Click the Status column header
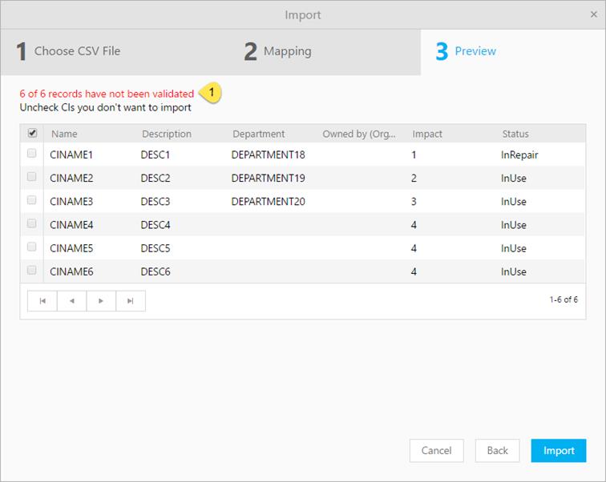 [x=515, y=134]
